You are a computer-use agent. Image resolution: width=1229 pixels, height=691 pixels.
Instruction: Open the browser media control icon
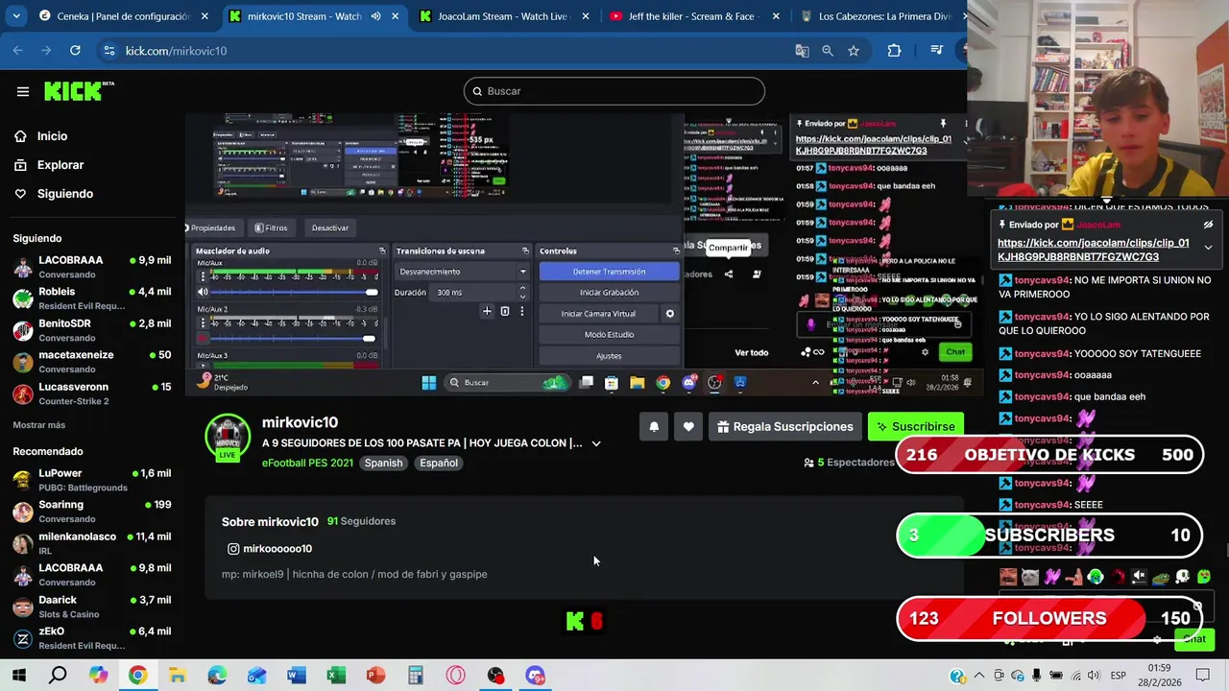click(x=937, y=51)
